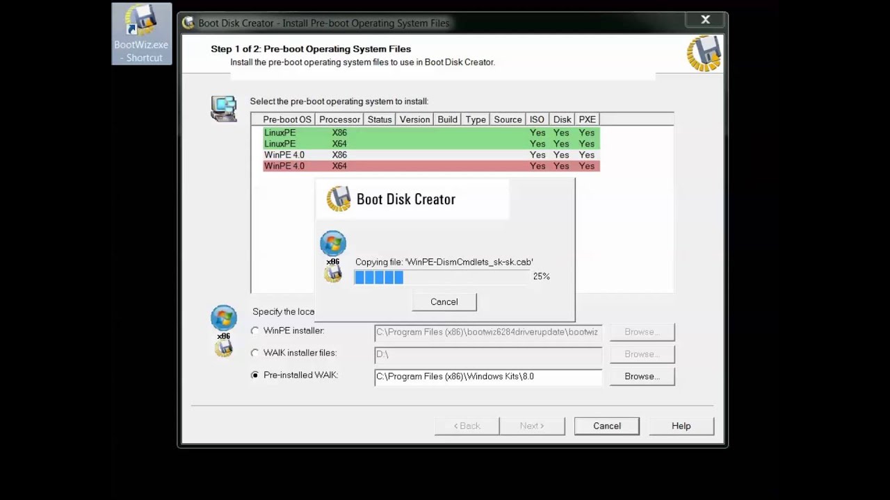Open the BootWiz.exe shortcut desktop icon

[141, 34]
